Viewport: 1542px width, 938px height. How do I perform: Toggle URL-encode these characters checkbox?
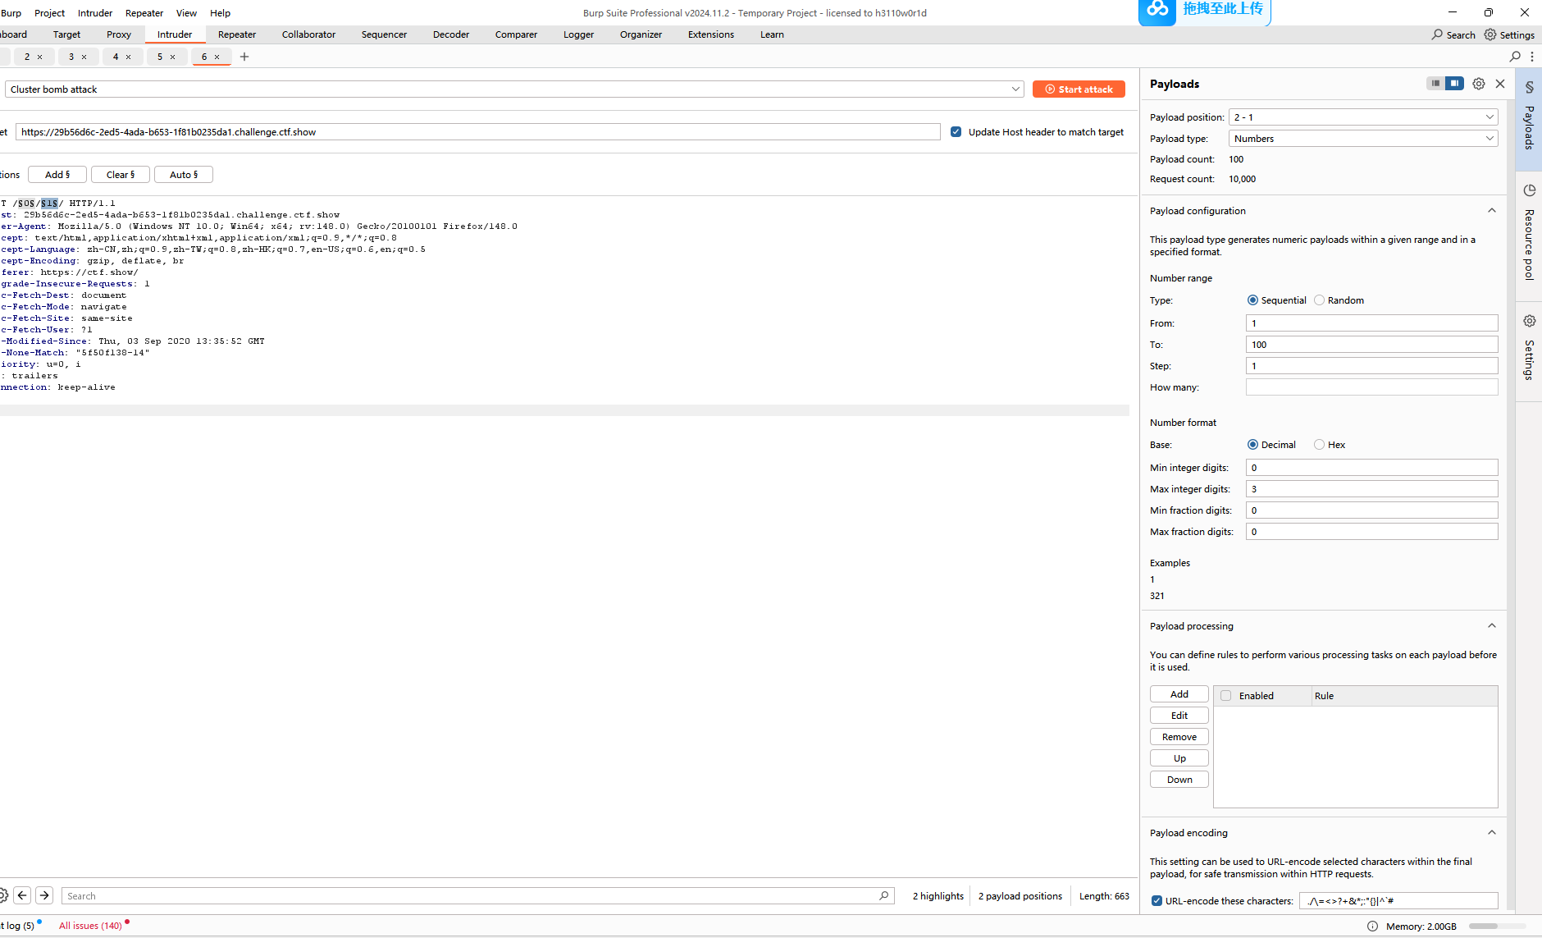tap(1156, 901)
